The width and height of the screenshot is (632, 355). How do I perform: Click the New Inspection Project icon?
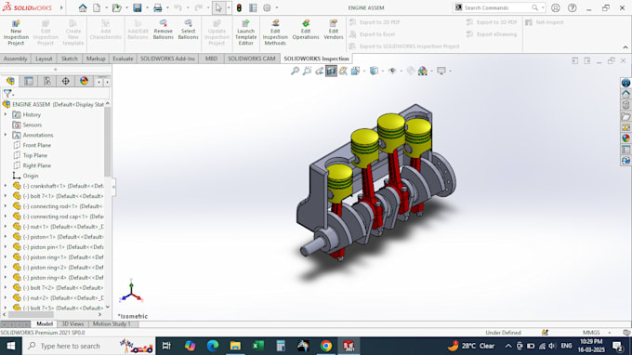pos(16,33)
